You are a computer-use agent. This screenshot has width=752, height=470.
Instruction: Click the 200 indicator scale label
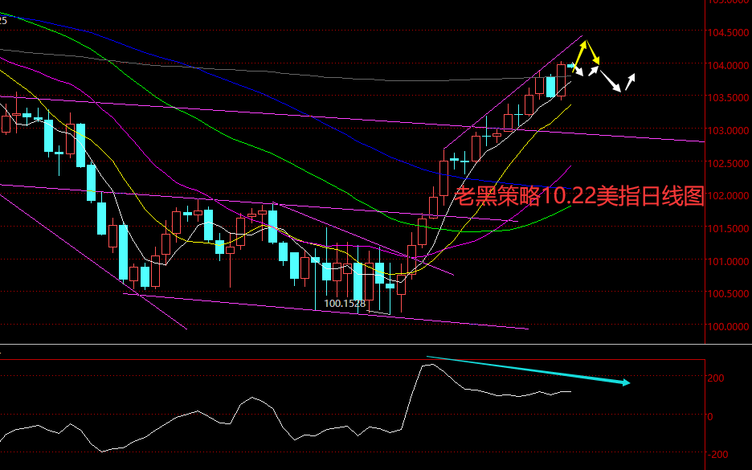tap(716, 378)
